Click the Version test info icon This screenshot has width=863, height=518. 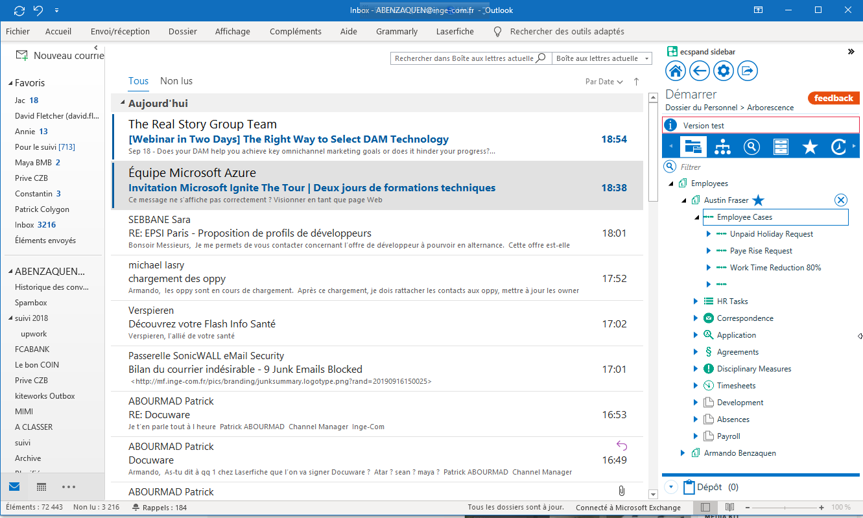[x=671, y=125]
